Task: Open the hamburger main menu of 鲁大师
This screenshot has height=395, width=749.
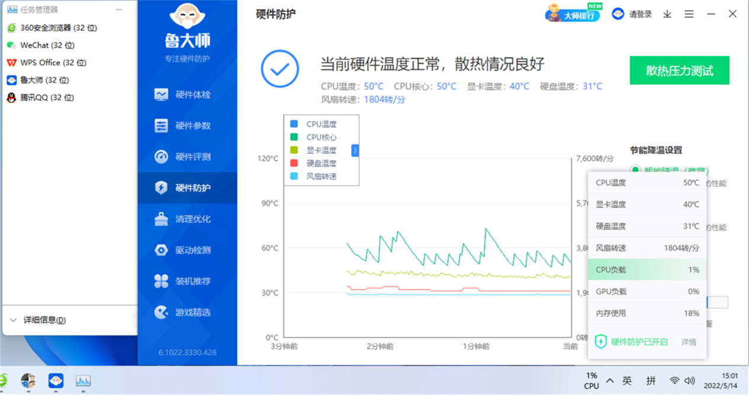Action: pos(689,14)
